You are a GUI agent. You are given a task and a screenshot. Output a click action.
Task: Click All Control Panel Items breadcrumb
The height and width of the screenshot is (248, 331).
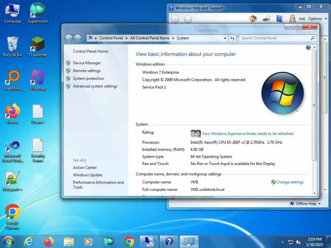(150, 38)
